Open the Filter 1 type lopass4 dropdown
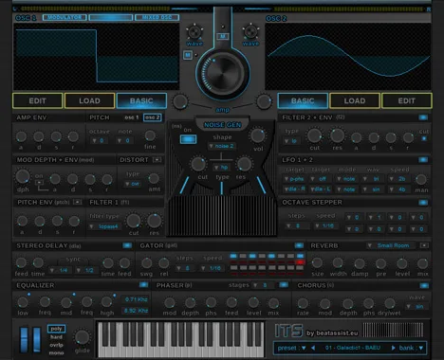The width and height of the screenshot is (444, 360). 103,226
